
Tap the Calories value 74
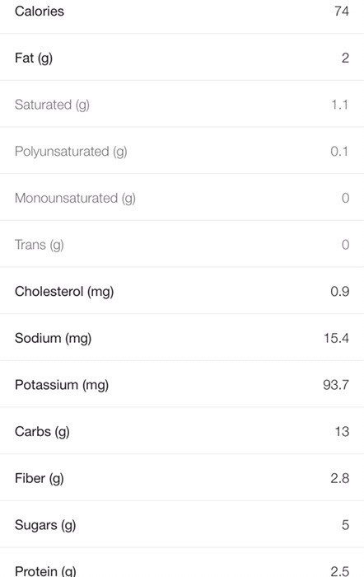(x=342, y=11)
